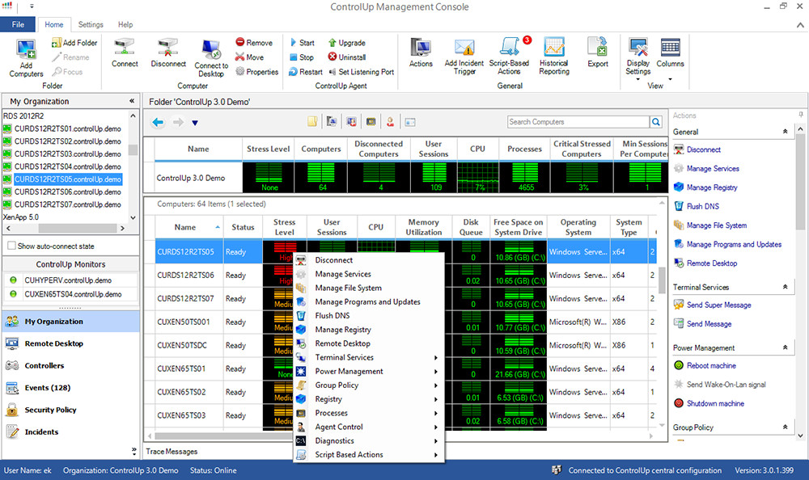Collapse the Terminal Services actions section
Viewport: 809px width, 480px height.
[x=786, y=287]
